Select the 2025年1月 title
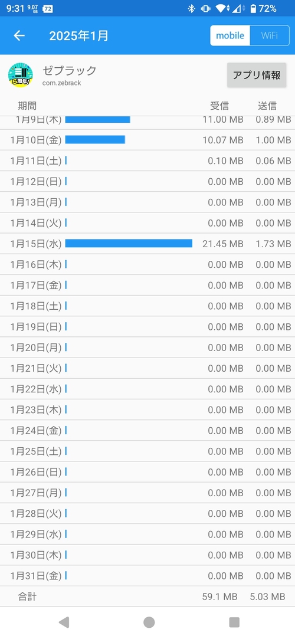This screenshot has width=295, height=639. click(79, 36)
